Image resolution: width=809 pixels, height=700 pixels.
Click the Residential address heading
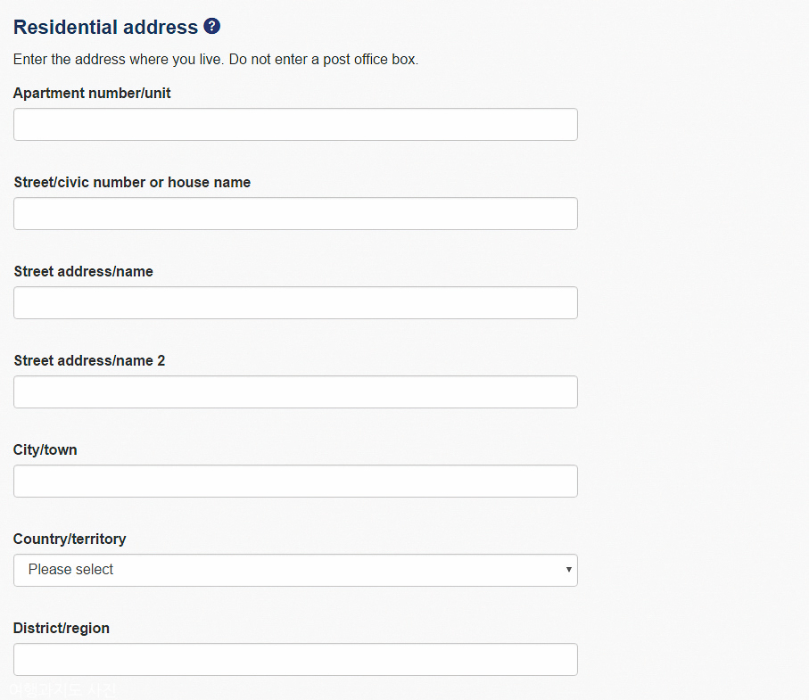(106, 27)
